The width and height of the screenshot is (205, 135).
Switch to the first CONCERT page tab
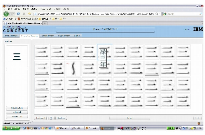point(11,36)
